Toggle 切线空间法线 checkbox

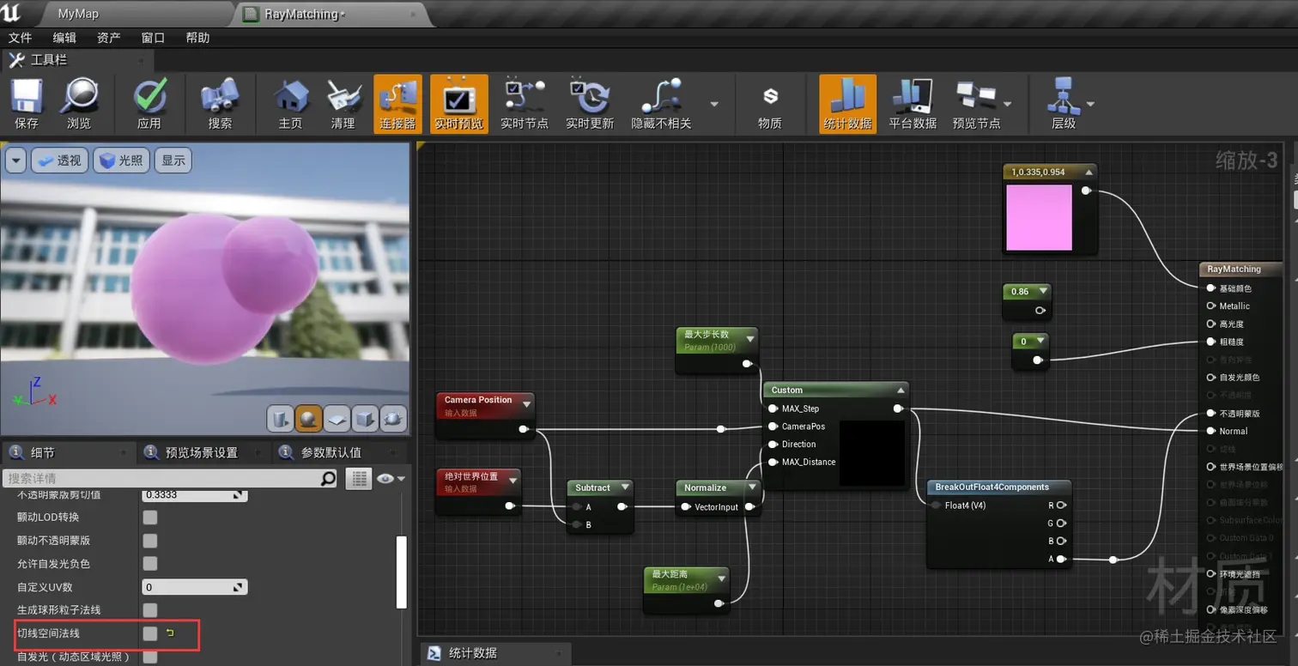click(150, 633)
